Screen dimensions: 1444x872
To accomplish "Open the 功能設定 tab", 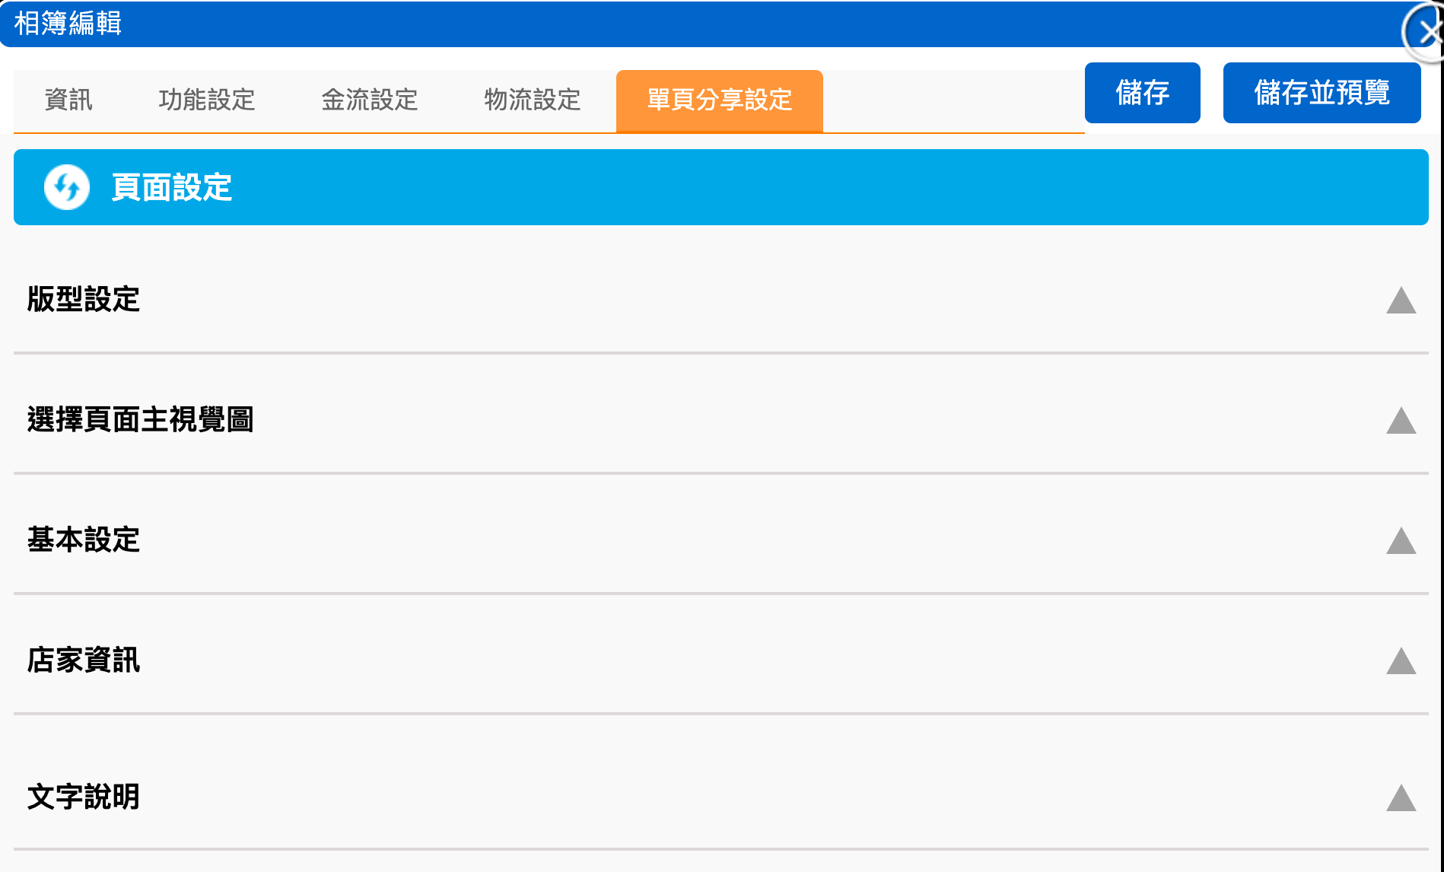I will pos(207,100).
